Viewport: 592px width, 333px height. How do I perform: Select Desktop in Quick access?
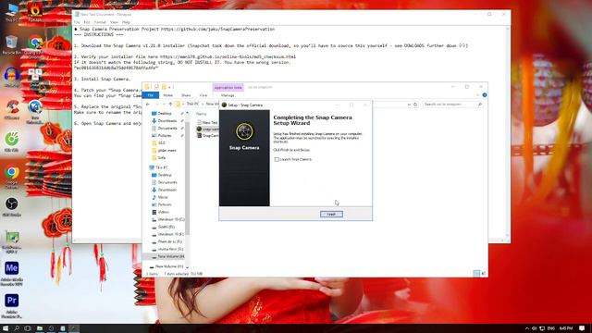165,113
